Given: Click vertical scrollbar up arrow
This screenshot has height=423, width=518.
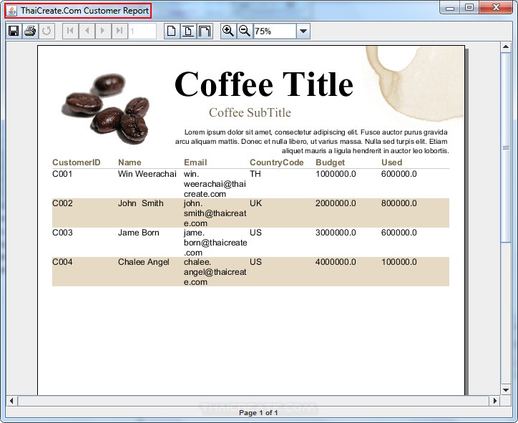Looking at the screenshot, I should click(506, 47).
